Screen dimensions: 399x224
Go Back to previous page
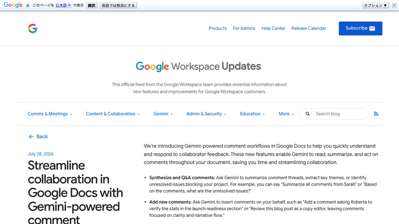point(38,136)
